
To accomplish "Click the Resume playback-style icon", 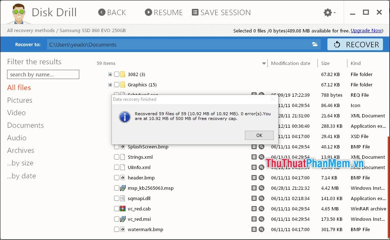I will tap(148, 12).
